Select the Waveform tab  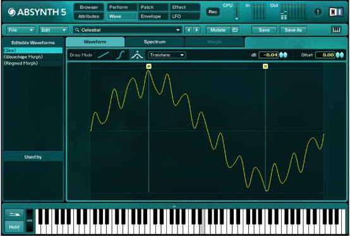95,42
